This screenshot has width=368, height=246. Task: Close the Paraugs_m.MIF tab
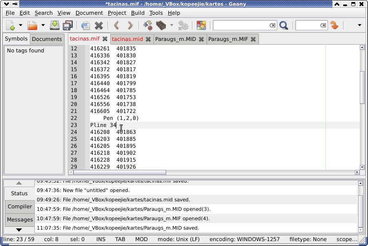point(253,39)
